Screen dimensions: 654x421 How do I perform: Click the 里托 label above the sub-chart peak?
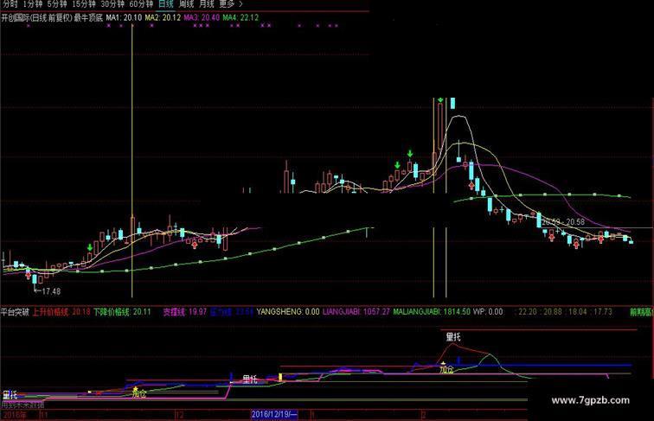pos(453,337)
